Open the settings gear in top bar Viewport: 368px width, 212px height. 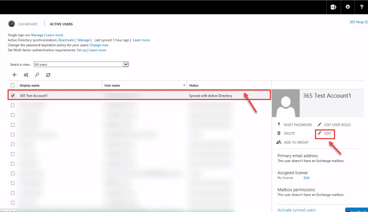(x=347, y=7)
